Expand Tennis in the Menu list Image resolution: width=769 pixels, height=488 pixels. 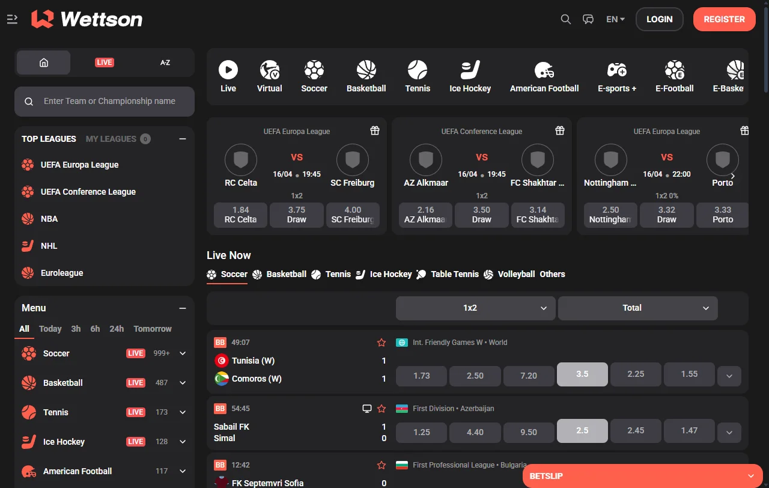[183, 412]
